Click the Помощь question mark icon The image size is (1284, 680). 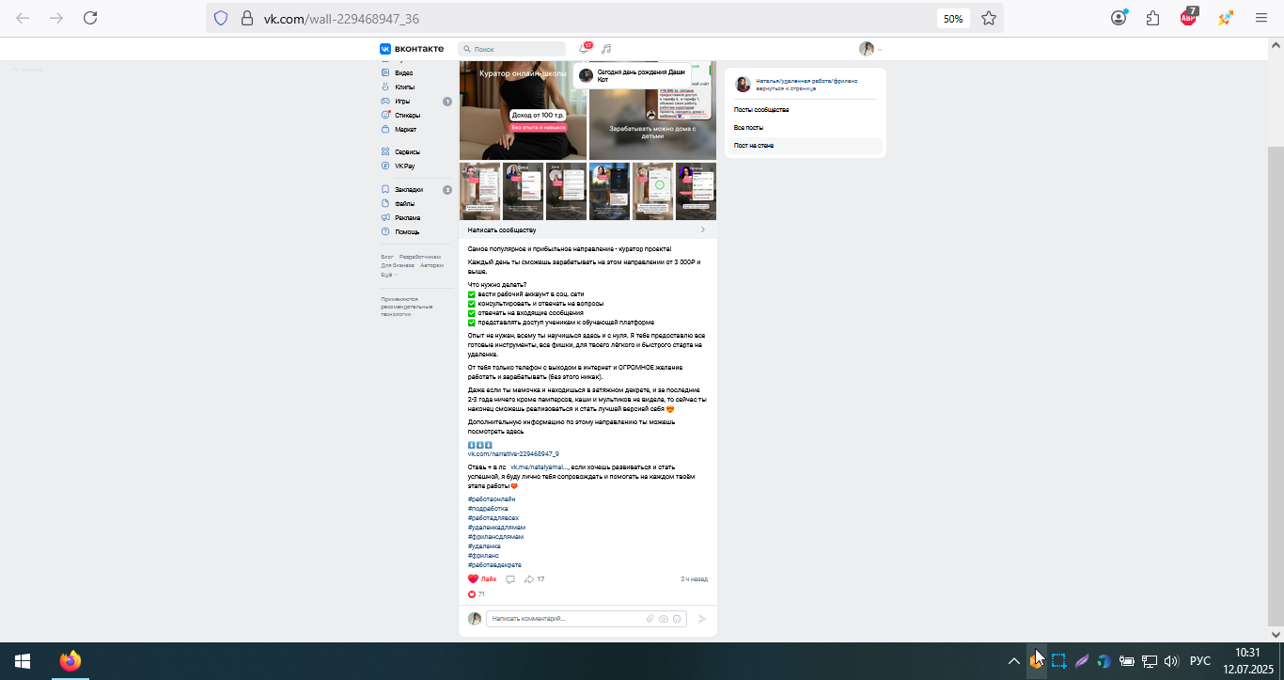[x=385, y=231]
